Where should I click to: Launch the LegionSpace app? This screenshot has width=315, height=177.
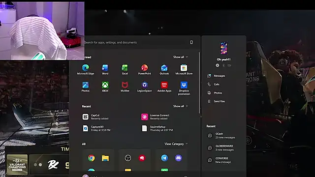[144, 87]
